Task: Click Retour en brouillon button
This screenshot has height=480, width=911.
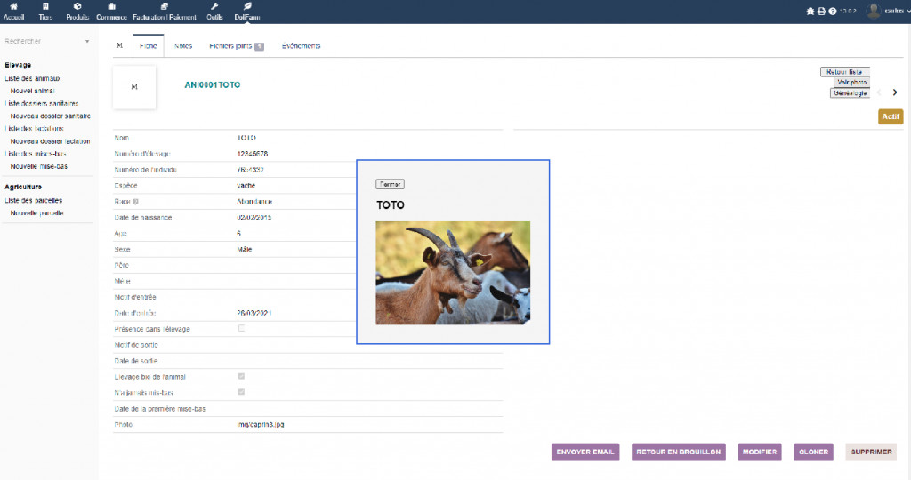Action: coord(679,452)
